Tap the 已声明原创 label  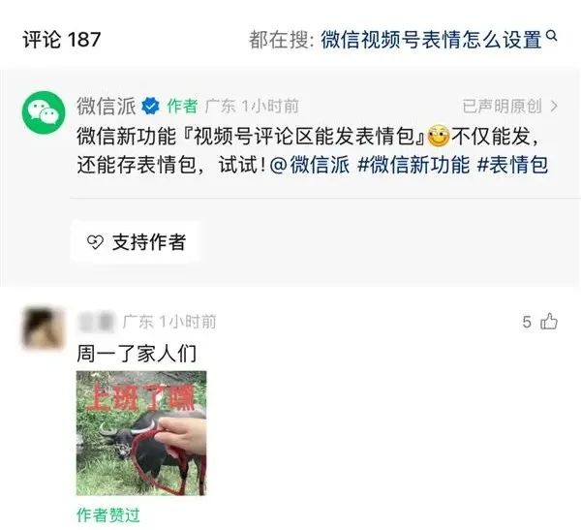(503, 107)
